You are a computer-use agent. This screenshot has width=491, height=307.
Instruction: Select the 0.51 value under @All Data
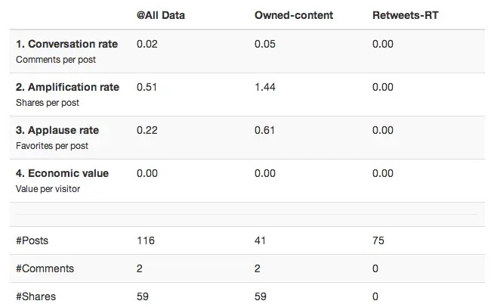tap(147, 87)
